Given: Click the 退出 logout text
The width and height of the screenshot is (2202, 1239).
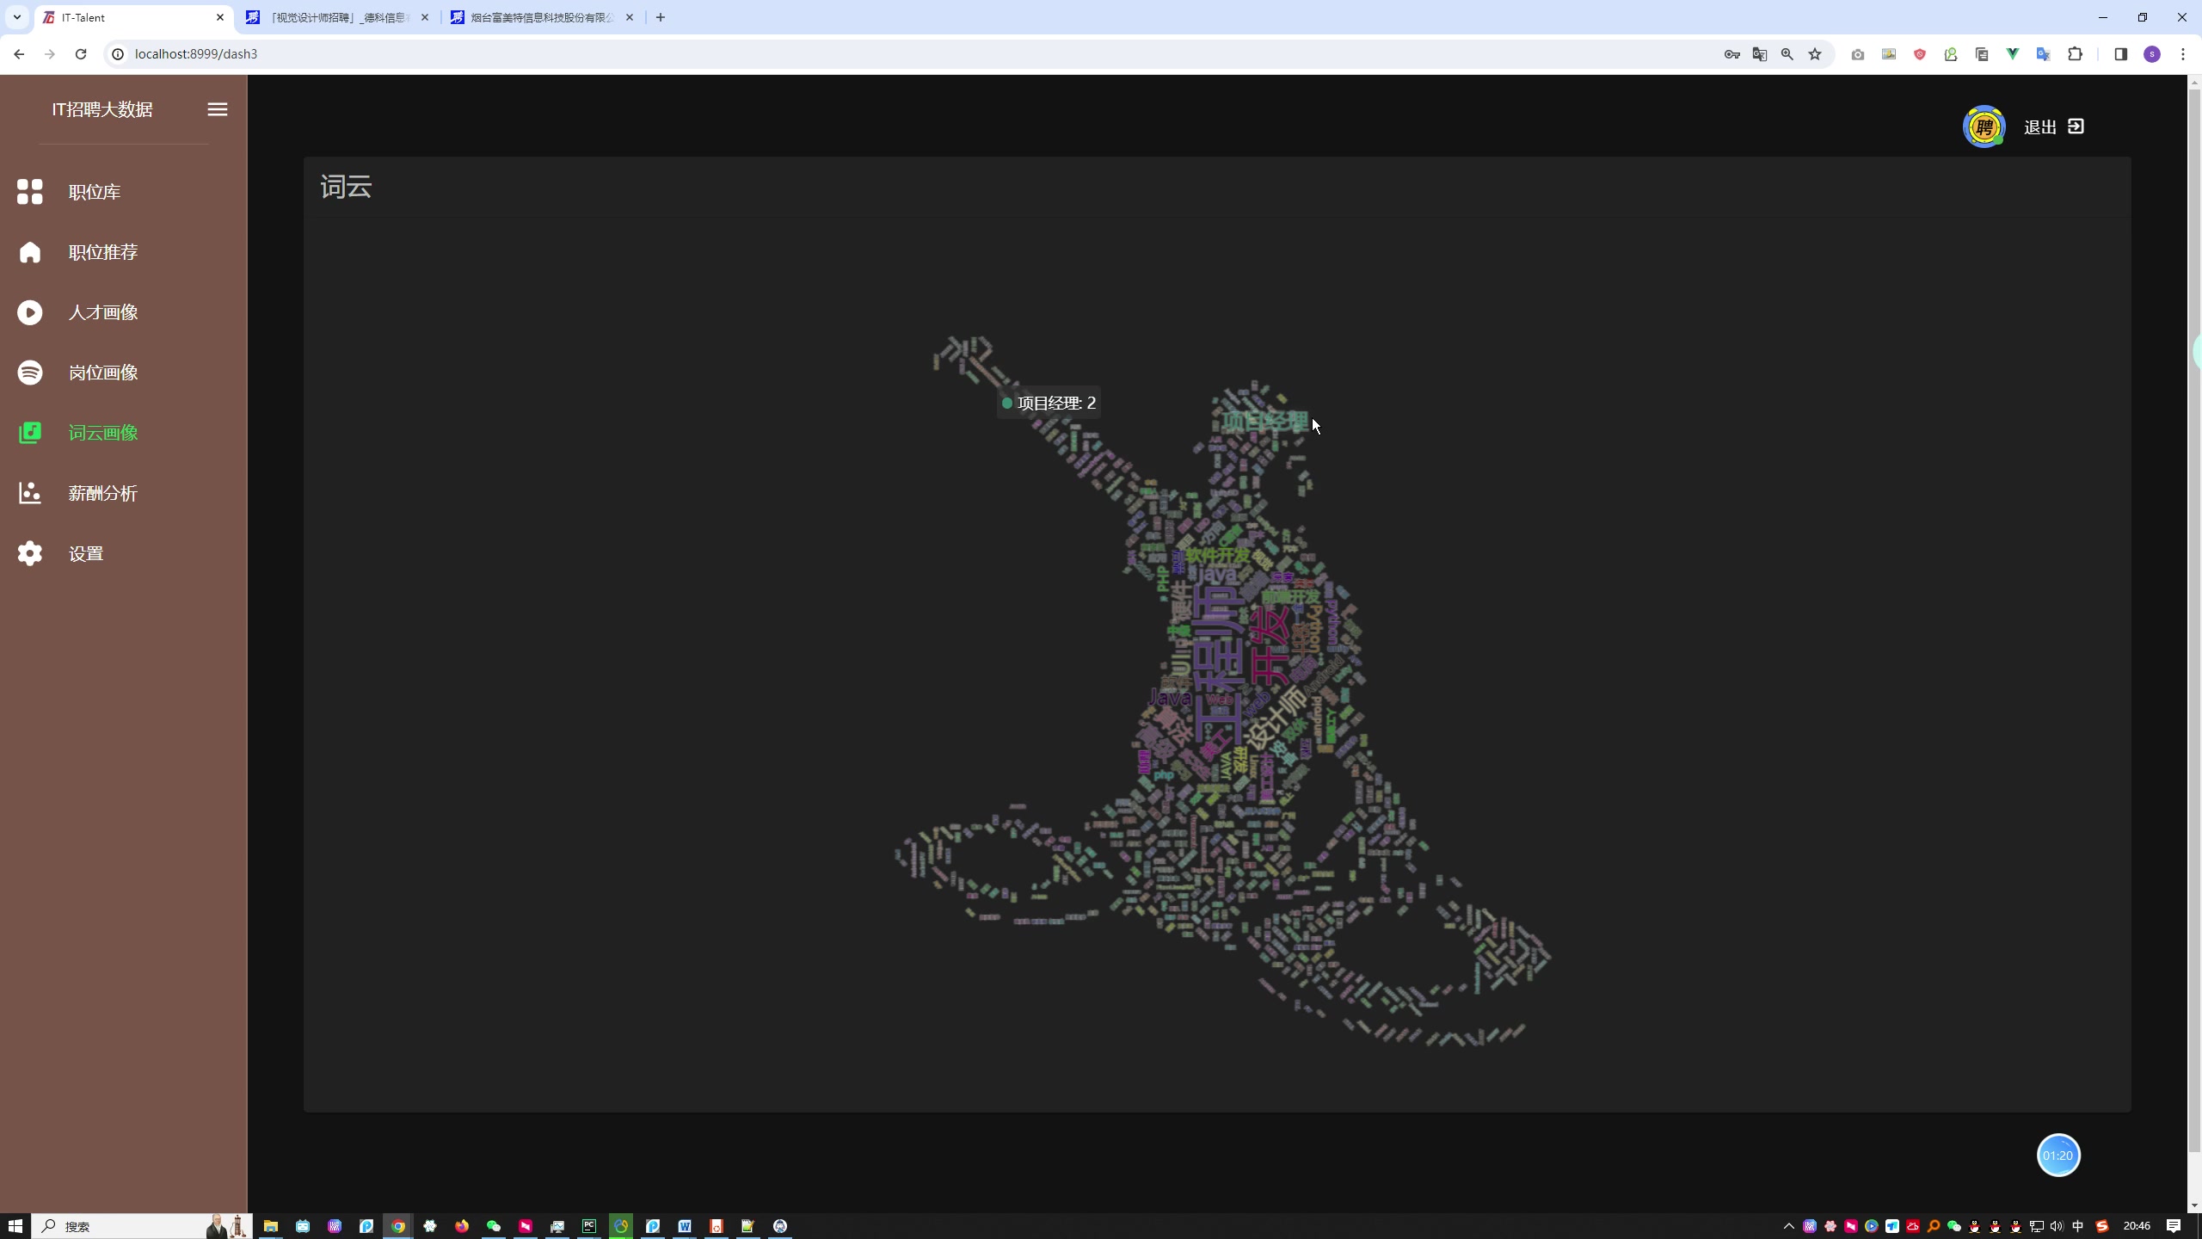Looking at the screenshot, I should (x=2039, y=127).
